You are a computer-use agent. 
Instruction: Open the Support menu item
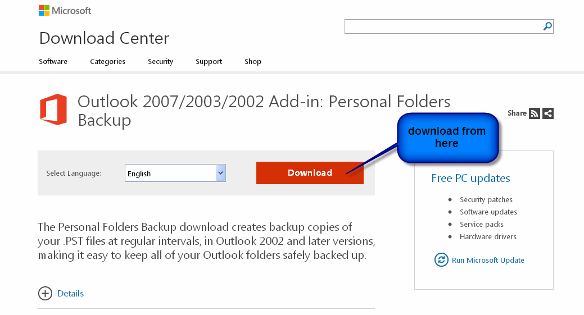209,61
